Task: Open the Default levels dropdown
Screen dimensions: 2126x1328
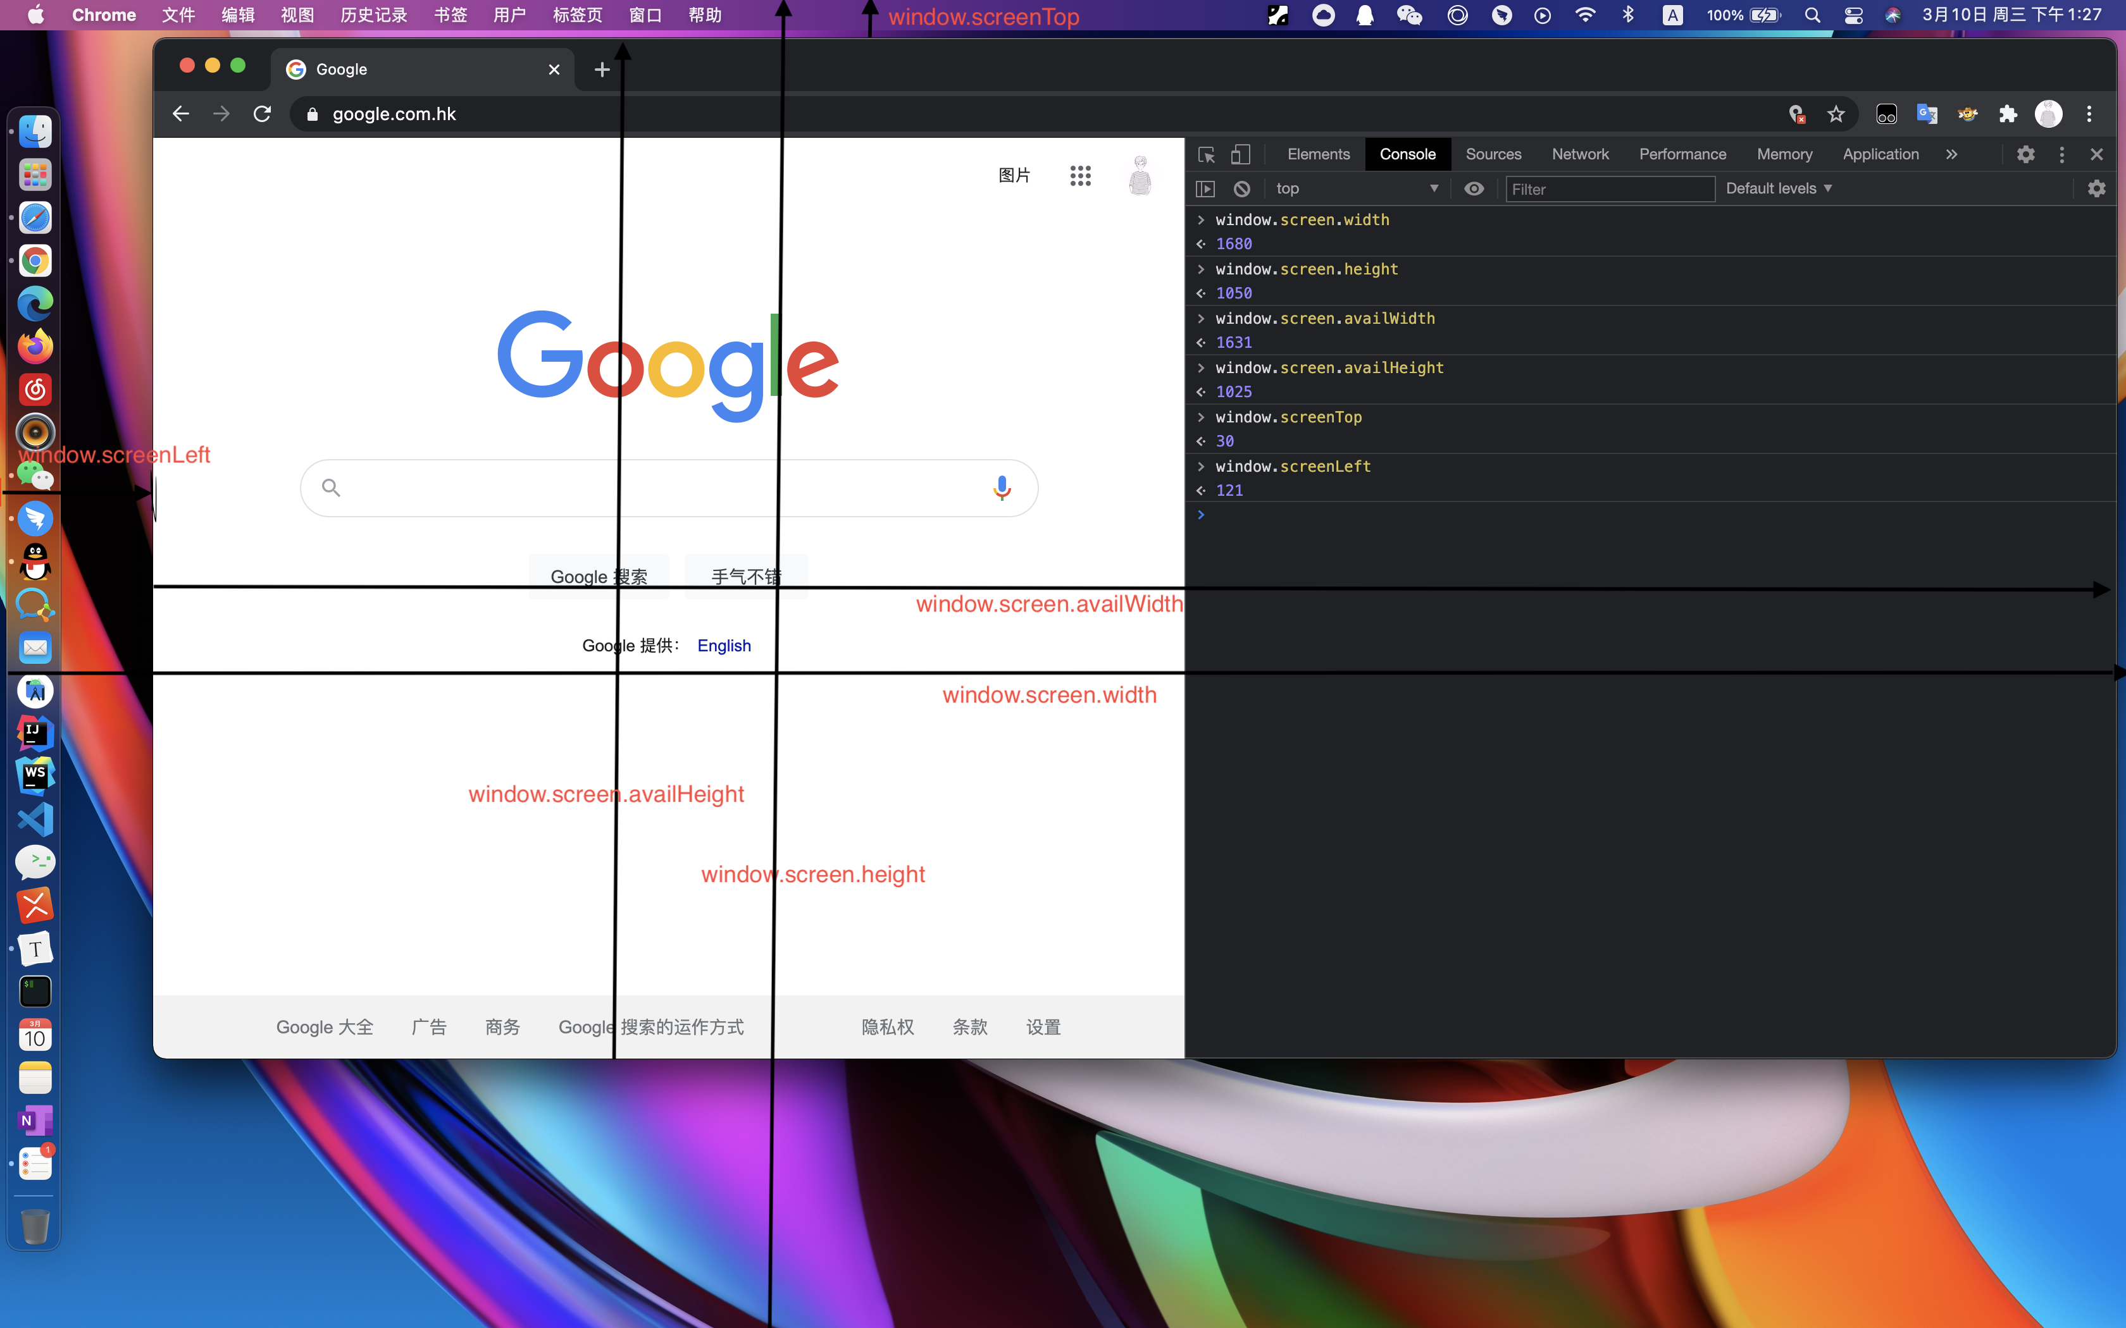Action: click(1778, 189)
